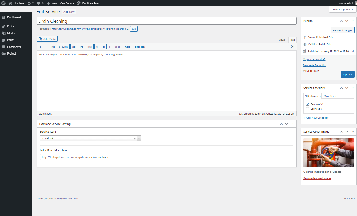Click the service cover image thumbnail
This screenshot has height=216, width=357.
click(x=328, y=153)
